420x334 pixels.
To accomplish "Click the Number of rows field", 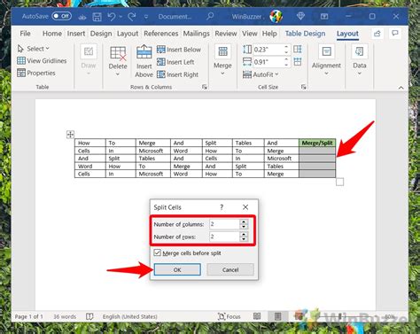I will [x=224, y=237].
